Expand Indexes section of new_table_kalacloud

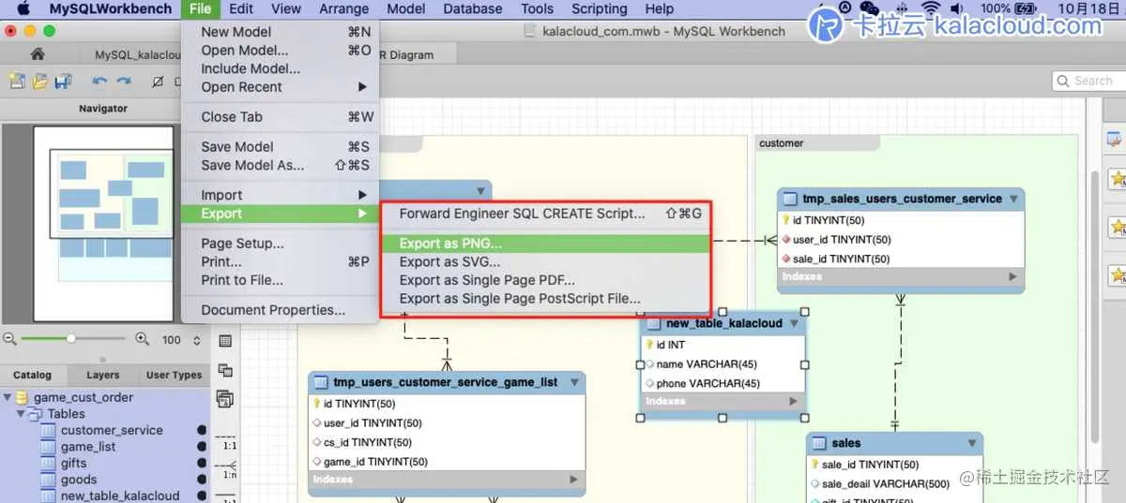794,402
